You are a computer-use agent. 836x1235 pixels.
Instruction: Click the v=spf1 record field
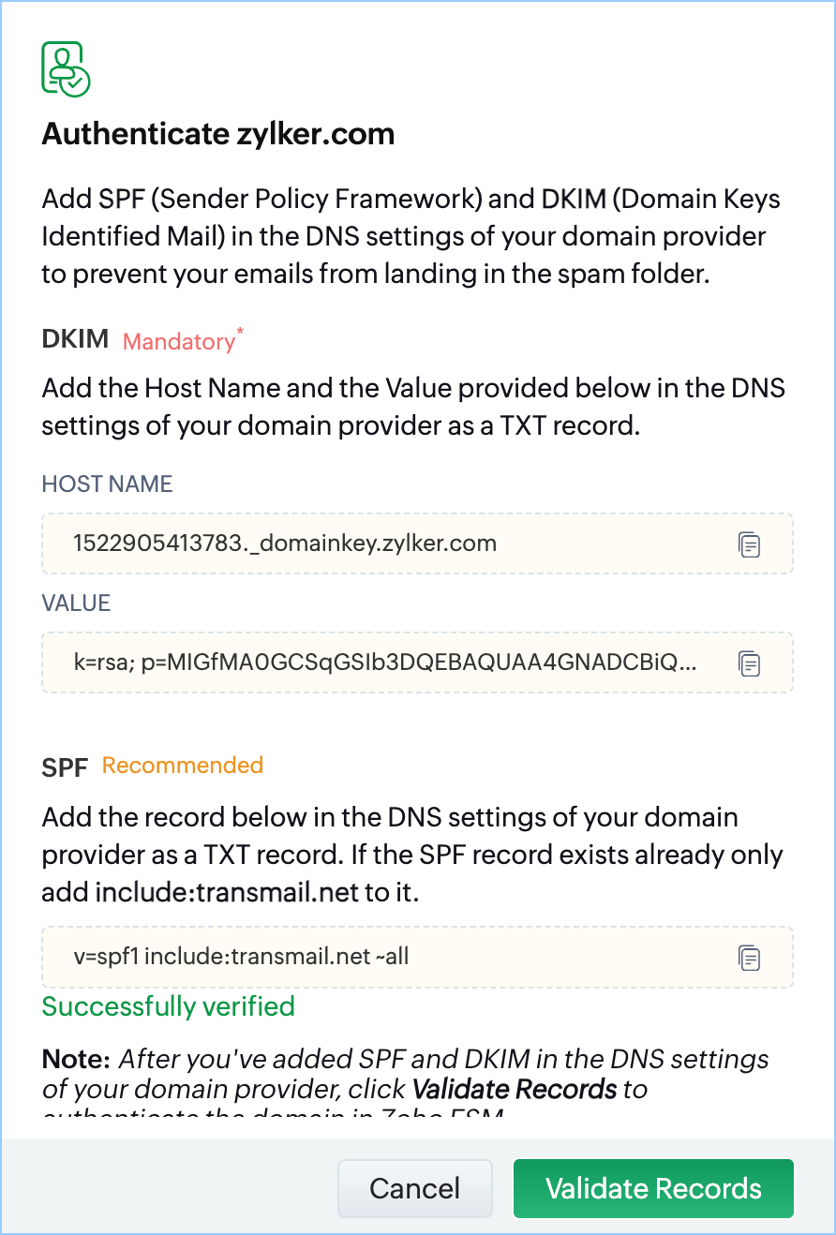[375, 958]
